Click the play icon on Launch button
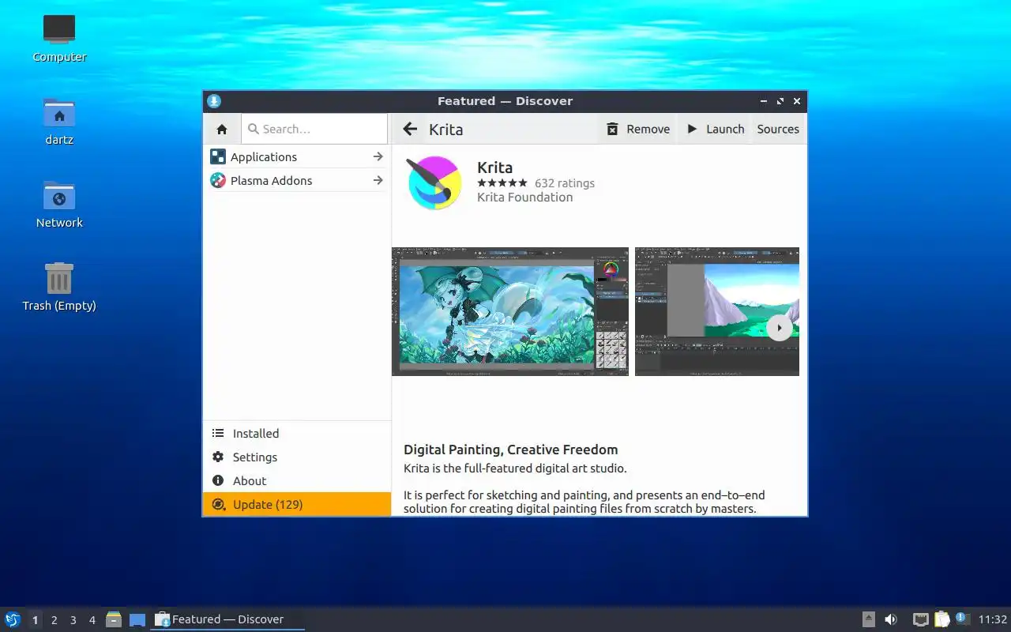This screenshot has height=632, width=1011. tap(692, 129)
